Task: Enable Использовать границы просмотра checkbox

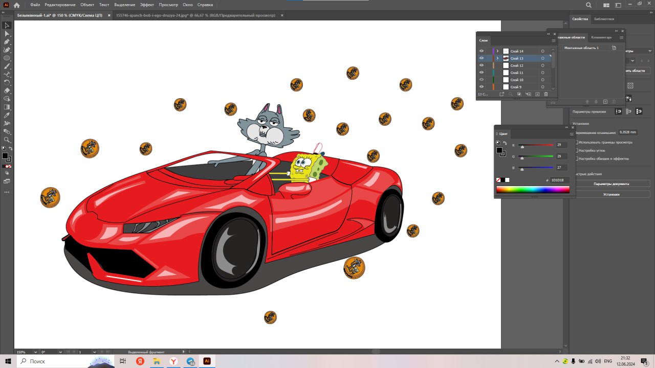Action: [577, 143]
